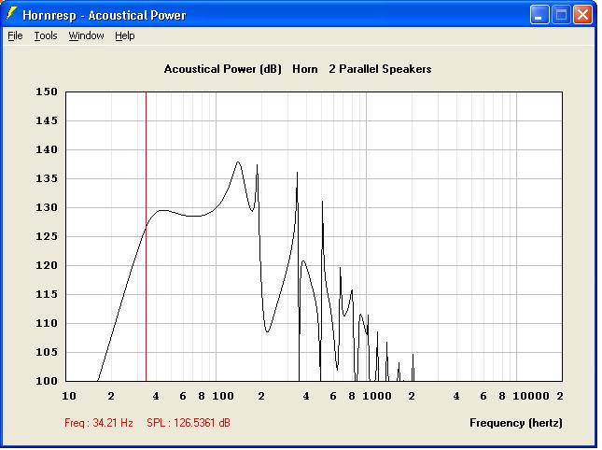The image size is (602, 450).
Task: Open the Help menu
Action: click(x=125, y=35)
